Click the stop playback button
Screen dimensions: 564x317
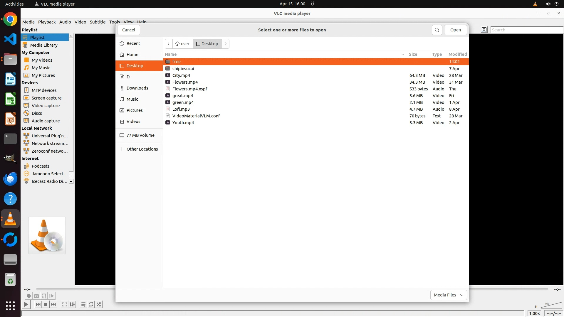[46, 304]
